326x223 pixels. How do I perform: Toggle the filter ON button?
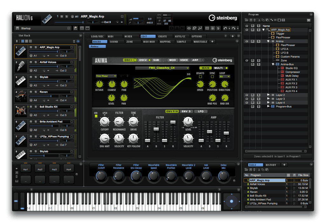[x=96, y=116]
